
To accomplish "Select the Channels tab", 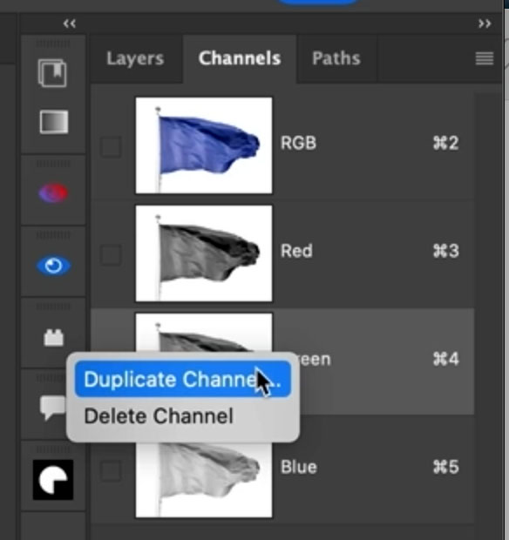I will 240,58.
